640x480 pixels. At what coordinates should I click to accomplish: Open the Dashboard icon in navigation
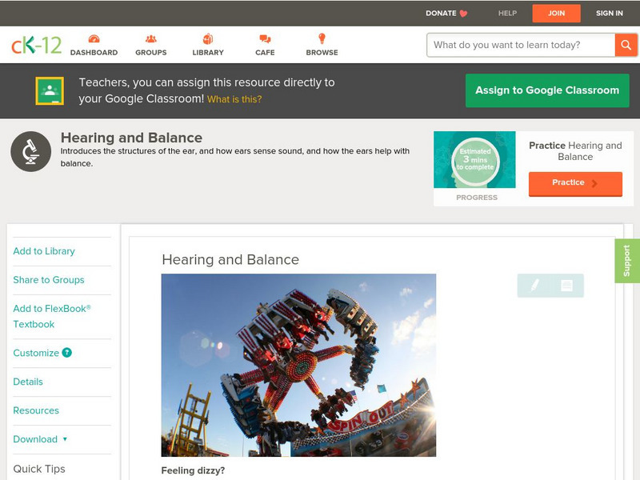[94, 39]
